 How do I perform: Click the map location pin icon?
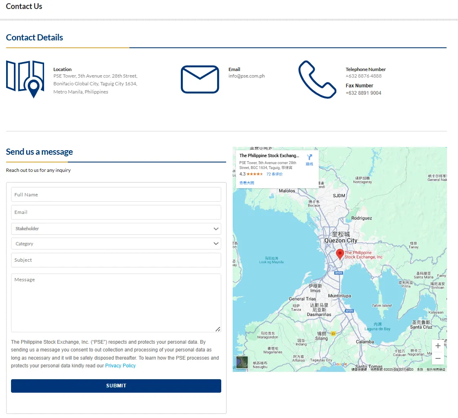tap(25, 79)
